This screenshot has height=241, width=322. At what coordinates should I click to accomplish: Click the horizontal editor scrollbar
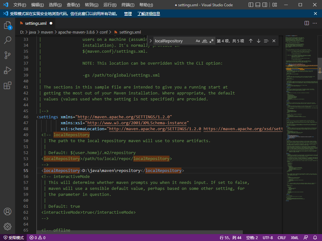[x=140, y=232]
